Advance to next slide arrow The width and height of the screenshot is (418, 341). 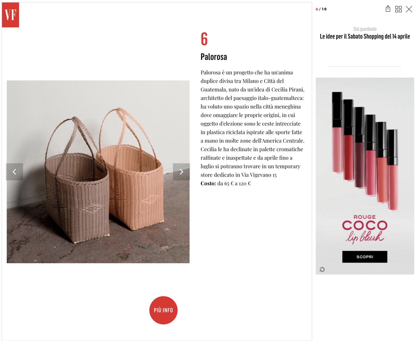coord(181,172)
